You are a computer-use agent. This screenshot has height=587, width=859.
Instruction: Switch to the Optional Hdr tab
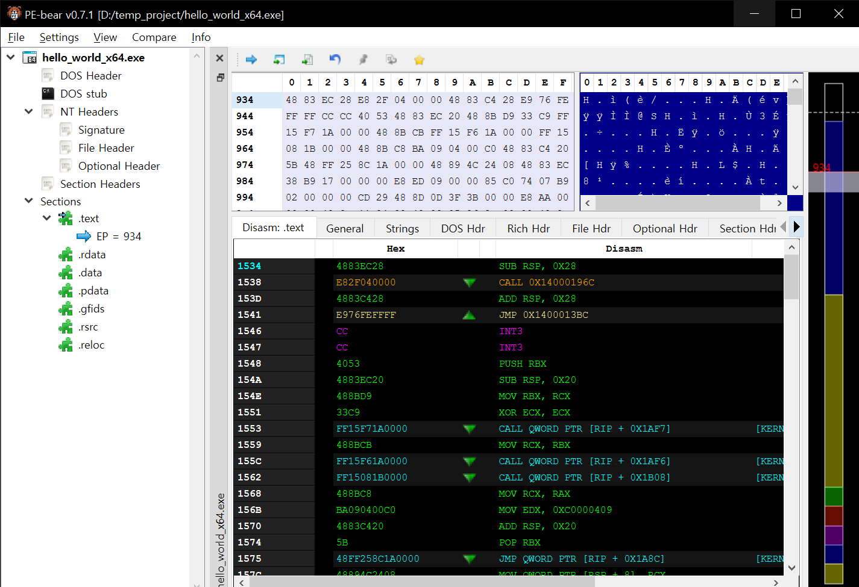tap(664, 228)
